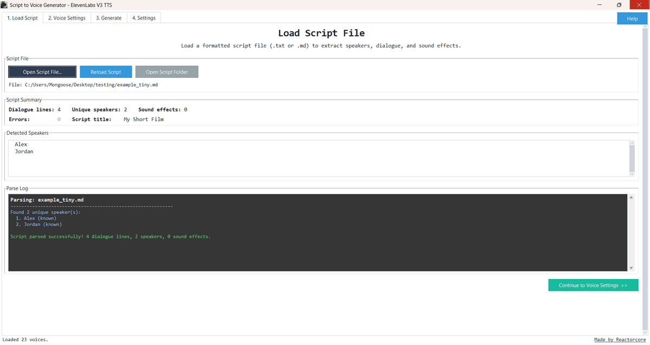The width and height of the screenshot is (650, 345).
Task: Click the Loaded 23 voices status text
Action: (x=25, y=340)
